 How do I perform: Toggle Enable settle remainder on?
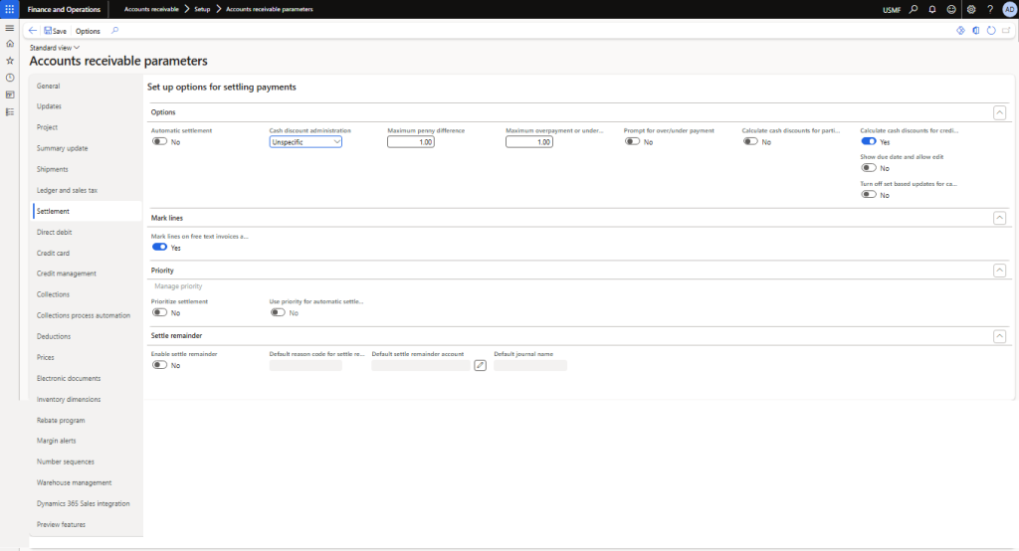[159, 365]
